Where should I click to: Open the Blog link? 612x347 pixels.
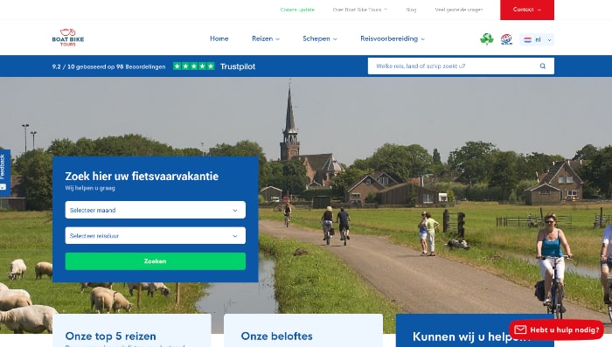pos(411,10)
